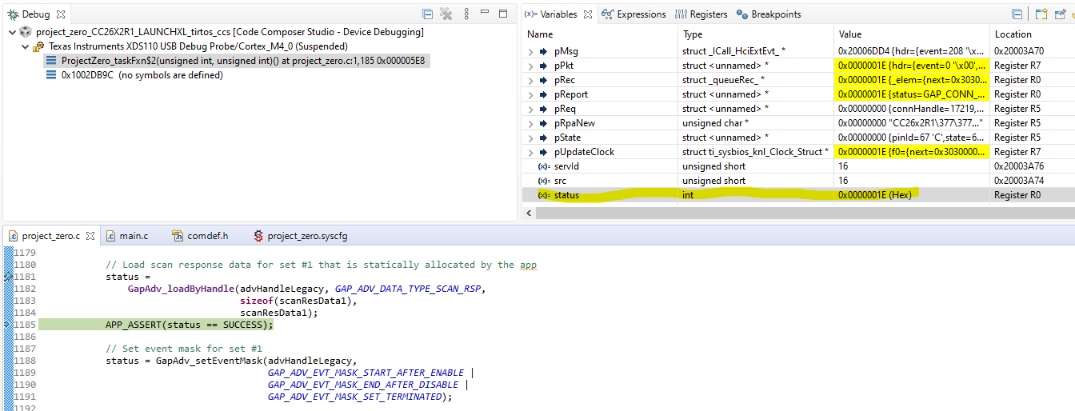Expand the pState variable
This screenshot has height=411, width=1075.
(x=530, y=138)
